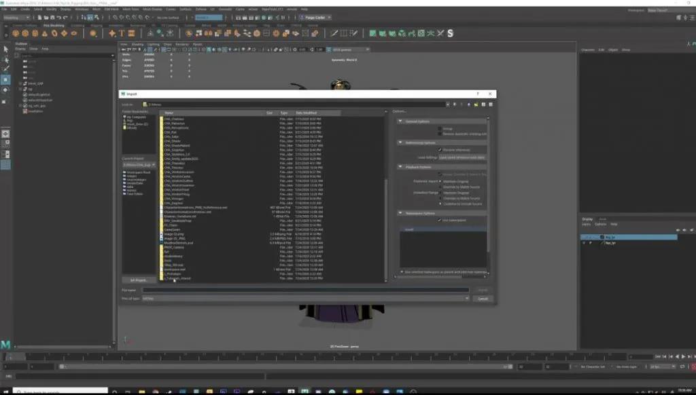The height and width of the screenshot is (395, 696).
Task: Click the up-one-level folder icon in Import dialog
Action: coord(468,104)
